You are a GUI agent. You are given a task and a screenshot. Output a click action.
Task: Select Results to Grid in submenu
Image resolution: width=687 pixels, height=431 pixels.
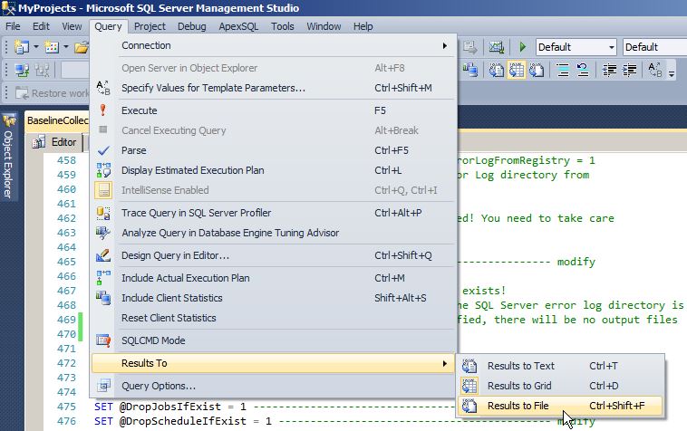pyautogui.click(x=560, y=386)
